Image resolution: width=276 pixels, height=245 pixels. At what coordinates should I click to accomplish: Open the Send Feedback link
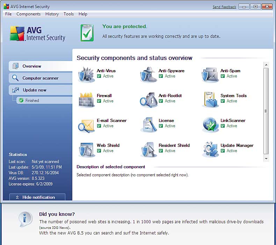(x=224, y=7)
